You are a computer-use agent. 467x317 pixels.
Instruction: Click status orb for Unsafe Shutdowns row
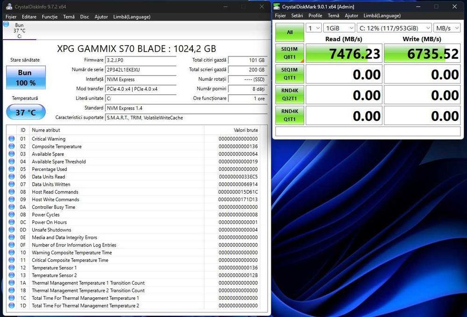[12, 230]
